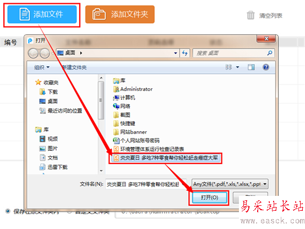Click the 搜索 桌面 search field
Screen dimensions: 305x229
(x=233, y=53)
